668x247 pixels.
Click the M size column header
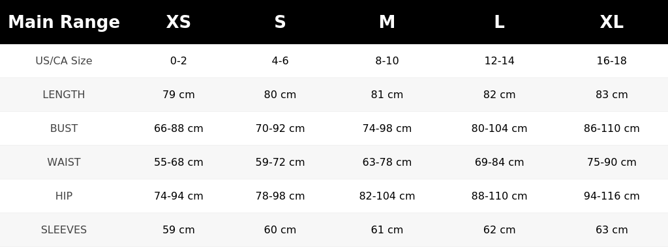point(387,22)
